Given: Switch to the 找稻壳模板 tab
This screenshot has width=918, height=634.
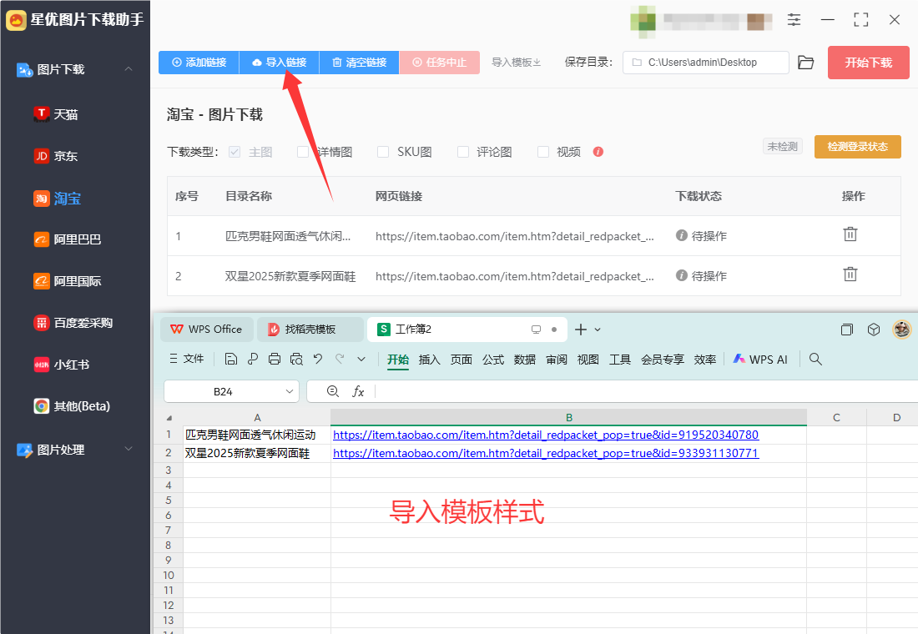Looking at the screenshot, I should click(310, 330).
